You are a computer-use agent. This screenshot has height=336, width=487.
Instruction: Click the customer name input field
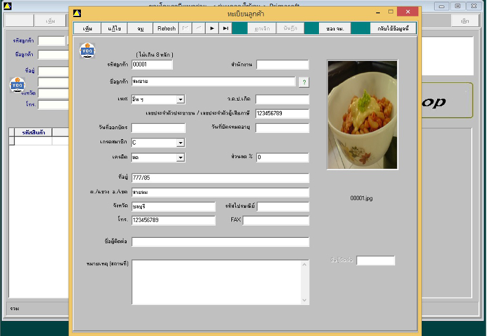pos(214,82)
